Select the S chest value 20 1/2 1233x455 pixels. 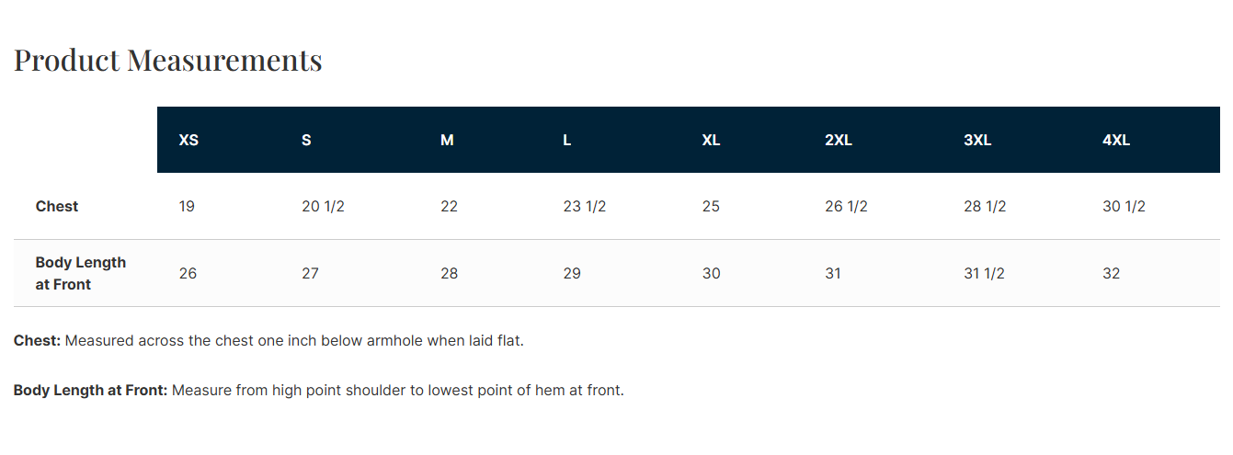tap(323, 207)
